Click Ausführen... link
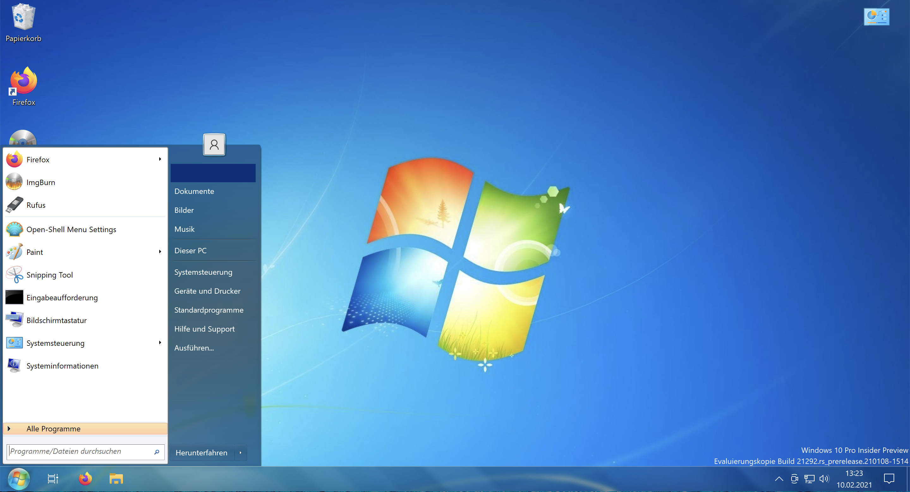The height and width of the screenshot is (492, 910). click(x=194, y=348)
